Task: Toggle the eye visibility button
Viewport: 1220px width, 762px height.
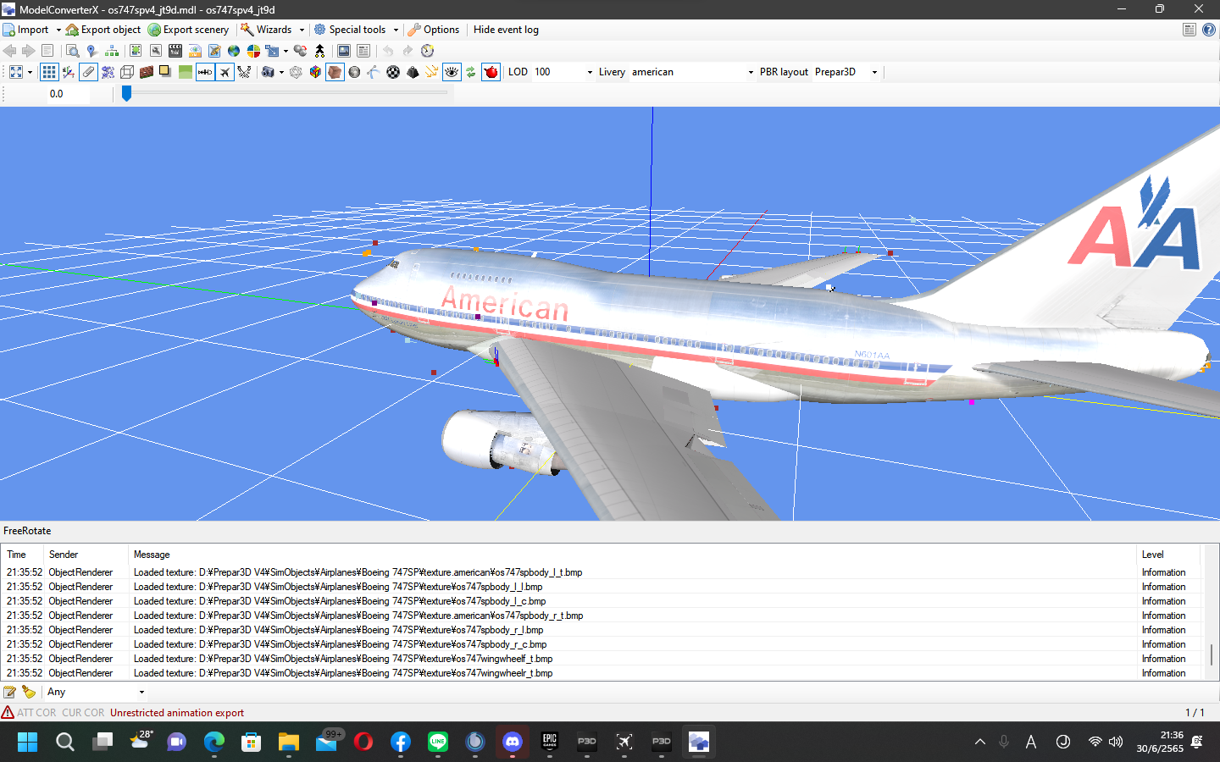Action: 452,72
